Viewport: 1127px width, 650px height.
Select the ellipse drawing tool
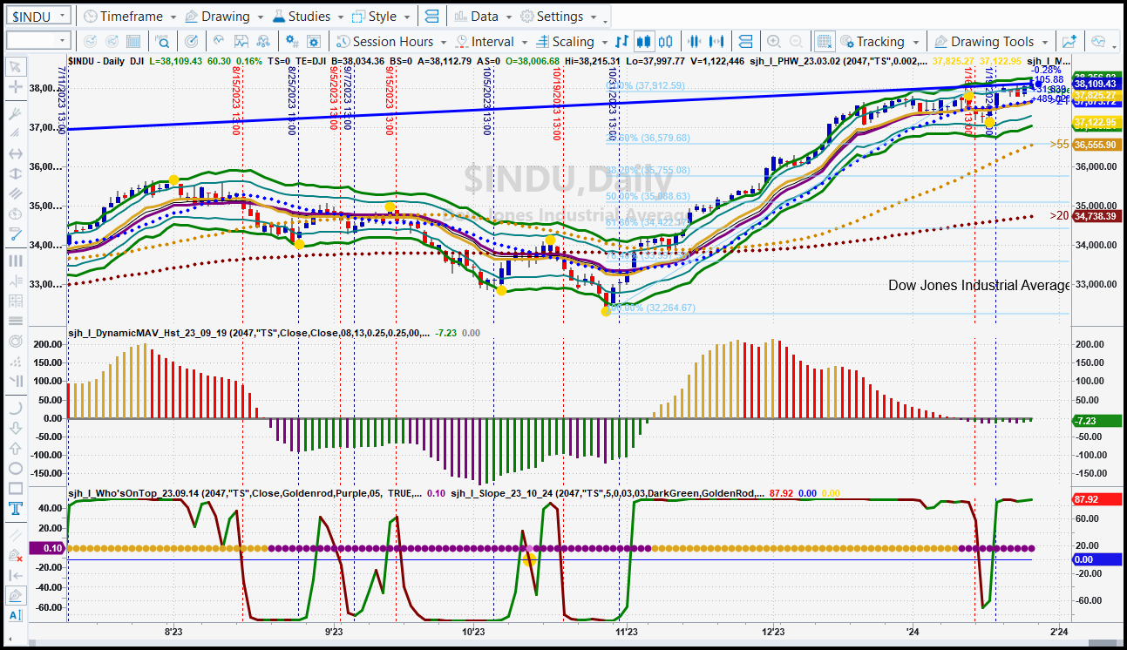tap(15, 468)
